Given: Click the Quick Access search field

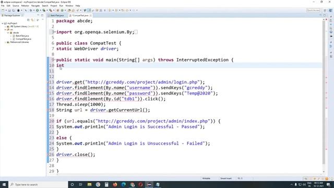Looking at the screenshot, I should pos(313,10).
